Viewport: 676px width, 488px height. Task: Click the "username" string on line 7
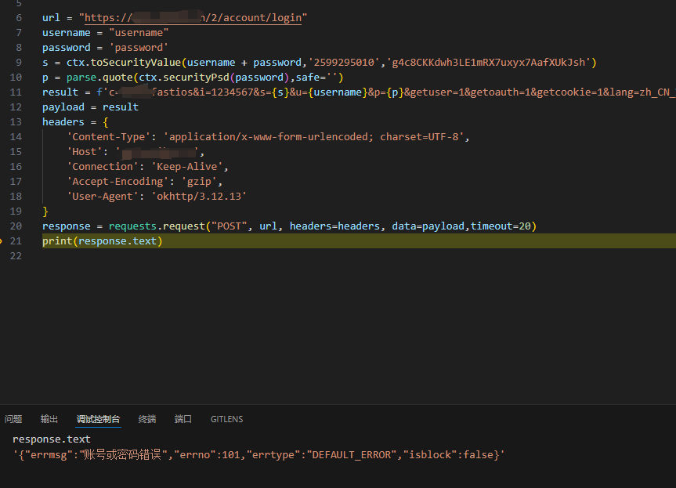[139, 33]
